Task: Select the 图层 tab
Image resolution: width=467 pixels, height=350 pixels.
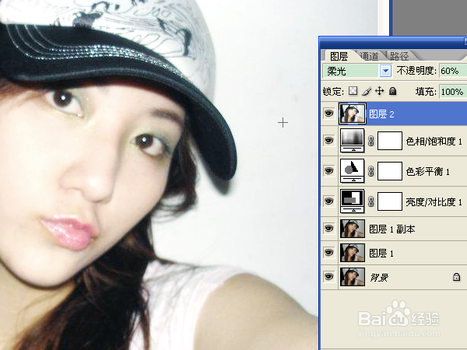Action: 339,56
